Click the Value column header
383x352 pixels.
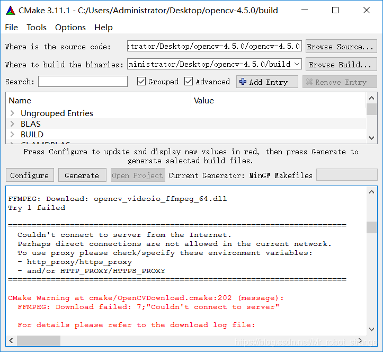coord(279,101)
